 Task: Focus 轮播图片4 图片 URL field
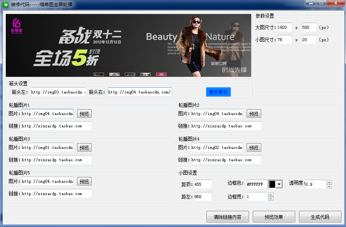217,147
